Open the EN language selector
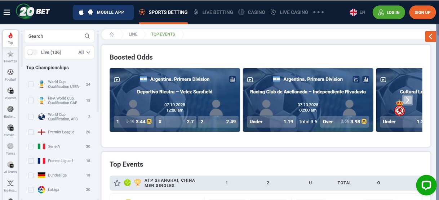The image size is (439, 200). click(x=357, y=12)
